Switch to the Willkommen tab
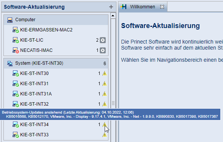This screenshot has width=223, height=142. [x=142, y=7]
